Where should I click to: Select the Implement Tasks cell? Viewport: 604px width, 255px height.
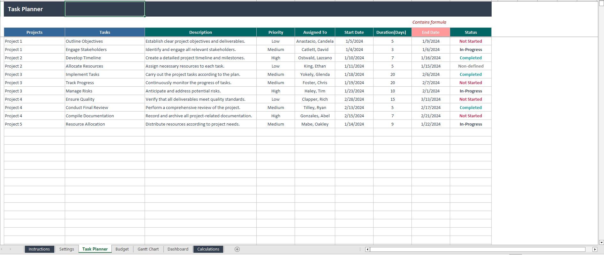105,74
